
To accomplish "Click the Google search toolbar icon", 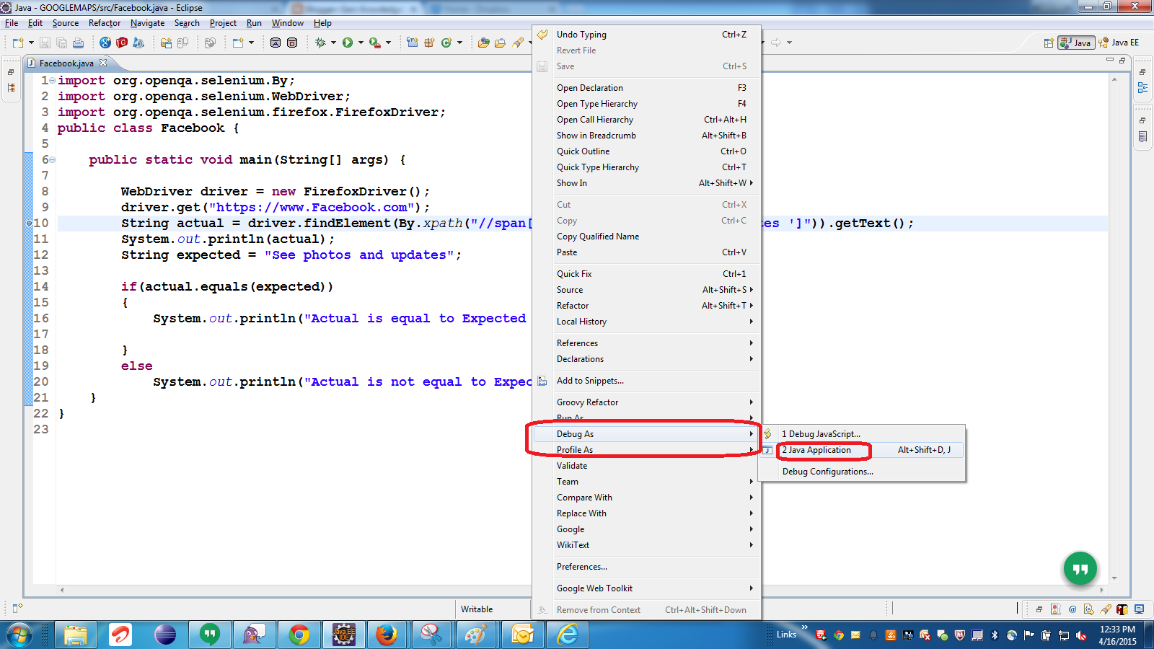I will (x=105, y=42).
